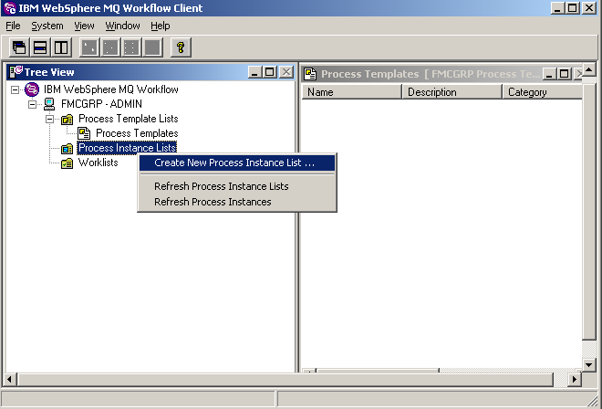Choose Refresh Process Instance Lists
The width and height of the screenshot is (602, 409).
[237, 186]
